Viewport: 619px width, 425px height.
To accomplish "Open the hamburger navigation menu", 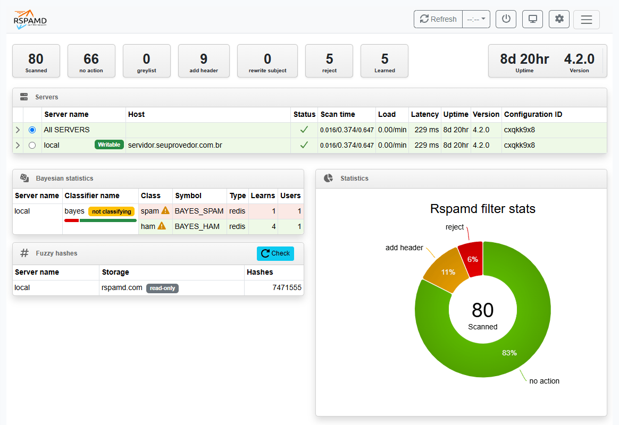I will click(586, 19).
